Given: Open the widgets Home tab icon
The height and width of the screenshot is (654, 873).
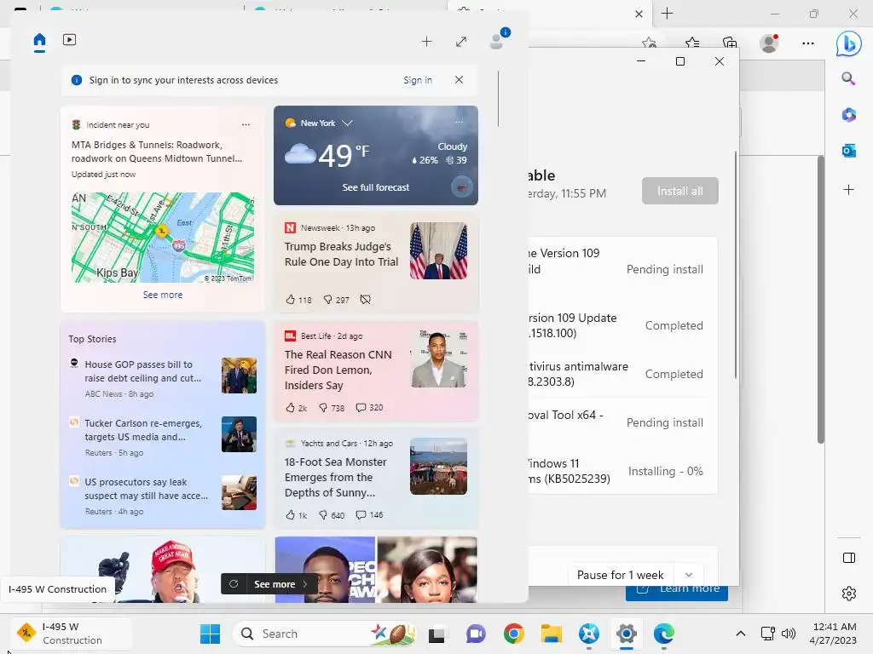Looking at the screenshot, I should (39, 41).
